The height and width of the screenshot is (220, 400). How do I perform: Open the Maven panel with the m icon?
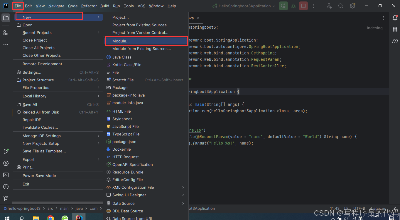[395, 41]
